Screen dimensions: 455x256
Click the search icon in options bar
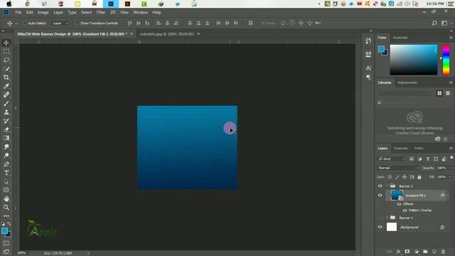(434, 23)
